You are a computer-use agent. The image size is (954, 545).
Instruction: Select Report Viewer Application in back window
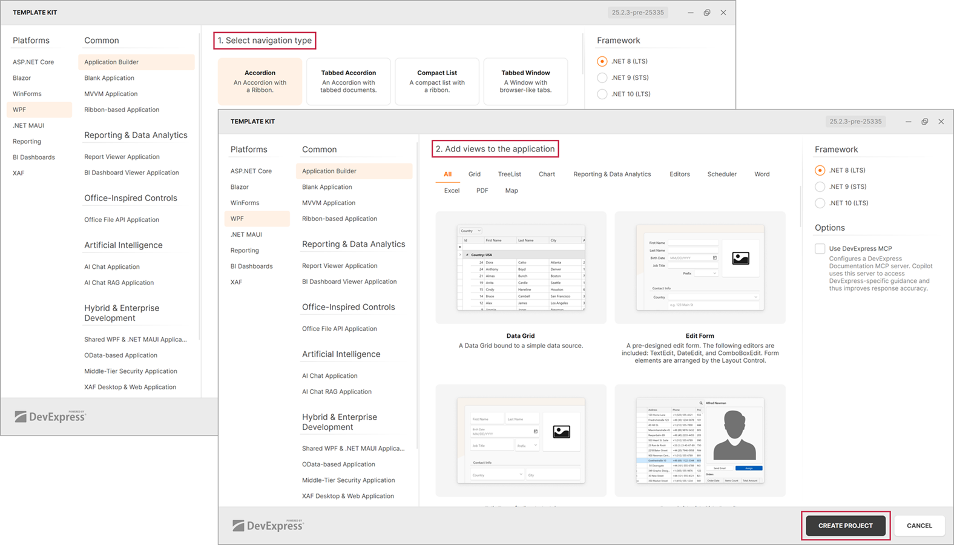[x=122, y=157]
